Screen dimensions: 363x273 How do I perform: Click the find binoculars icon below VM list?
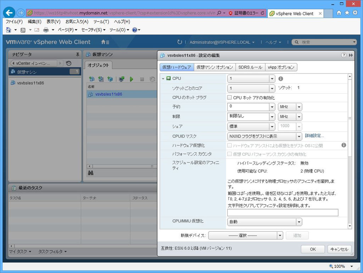click(x=90, y=173)
